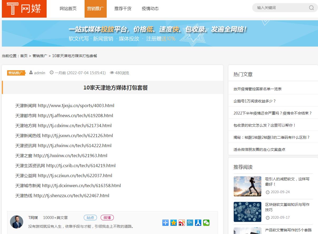Click the article title 10家天津地方媒体打包套餐
This screenshot has width=318, height=234.
pos(116,88)
